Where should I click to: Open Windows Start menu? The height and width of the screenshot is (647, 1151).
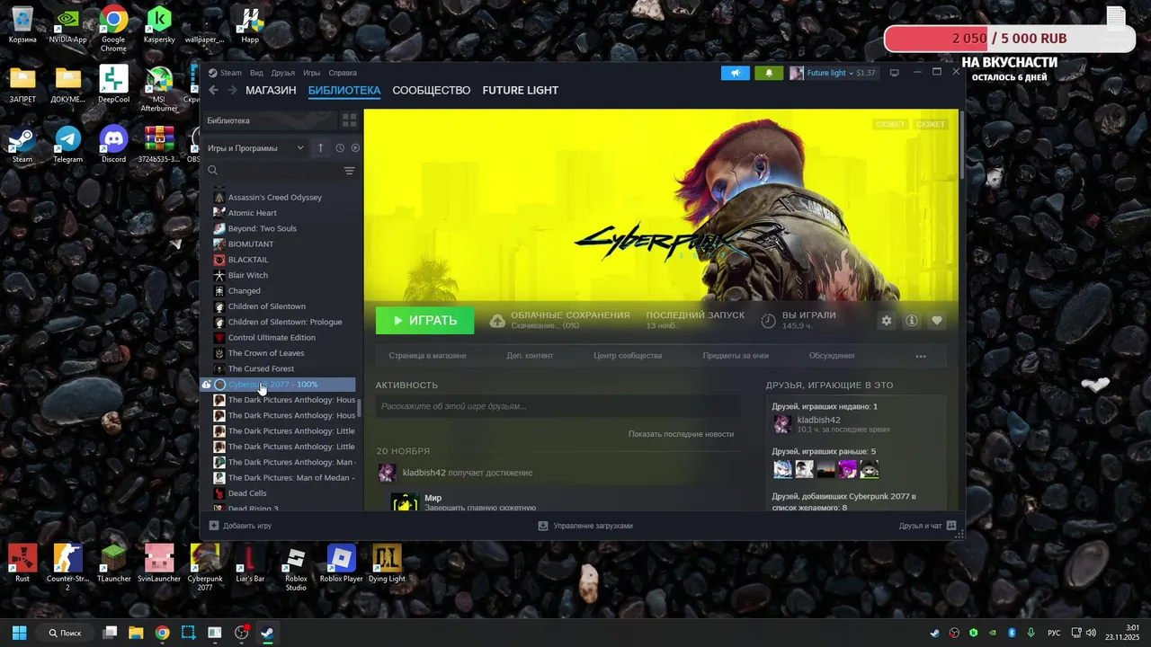click(x=19, y=633)
